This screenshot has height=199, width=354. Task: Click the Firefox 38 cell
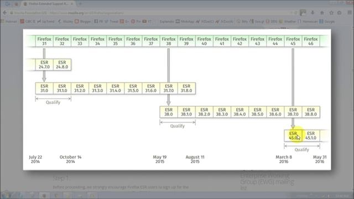[x=169, y=41]
